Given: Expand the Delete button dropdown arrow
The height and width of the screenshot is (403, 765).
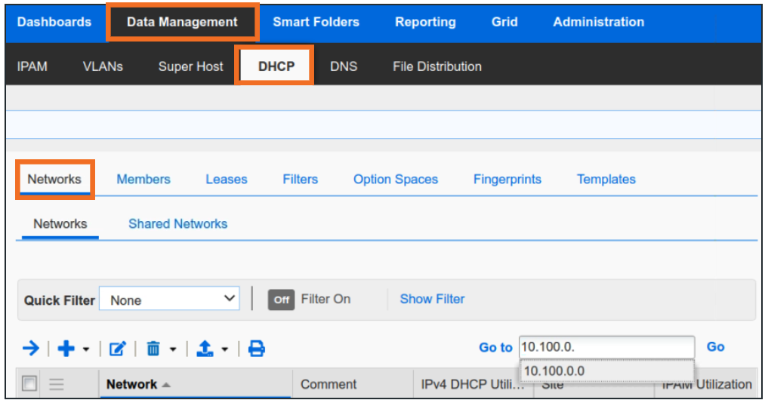Looking at the screenshot, I should (173, 349).
